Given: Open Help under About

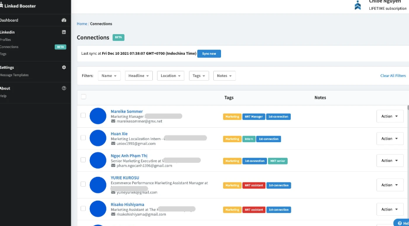Looking at the screenshot, I should (x=3, y=96).
